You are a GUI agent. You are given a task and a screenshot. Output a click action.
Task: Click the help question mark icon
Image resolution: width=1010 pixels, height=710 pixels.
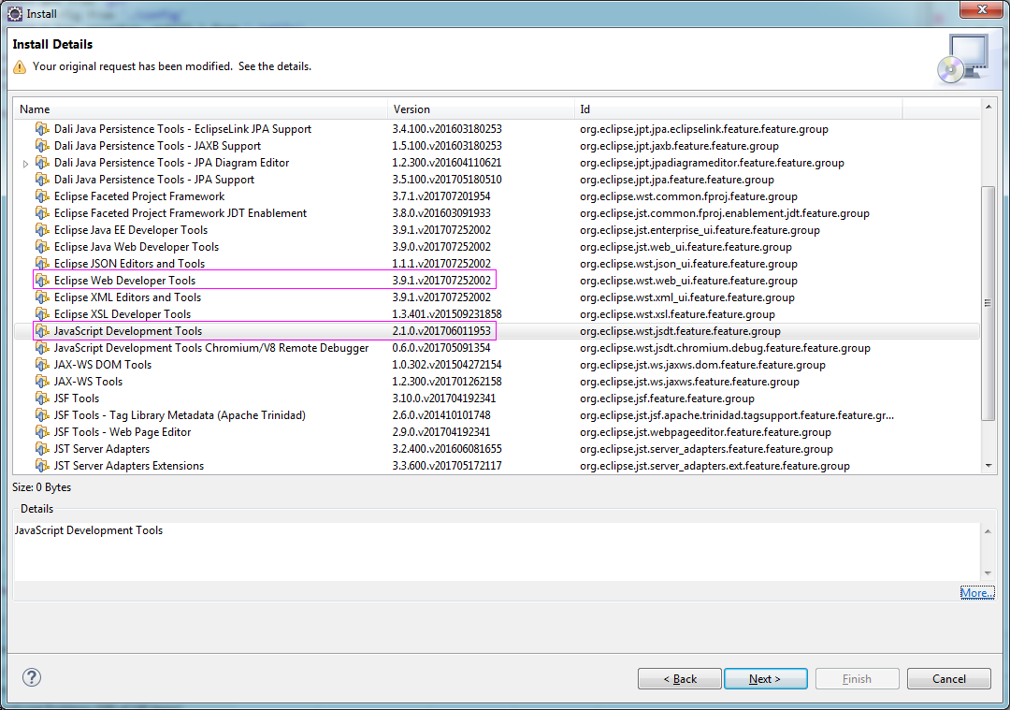tap(32, 677)
